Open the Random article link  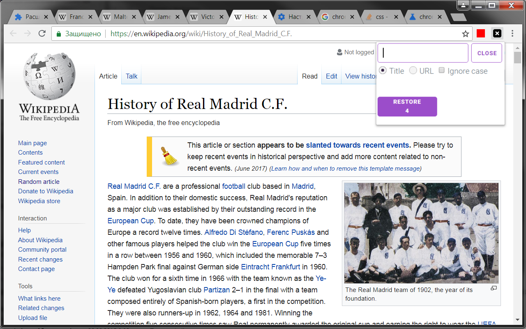pos(39,181)
